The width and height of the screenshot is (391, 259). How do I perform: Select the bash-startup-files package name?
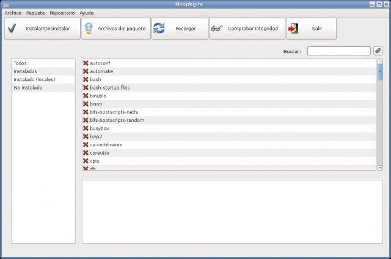point(110,88)
